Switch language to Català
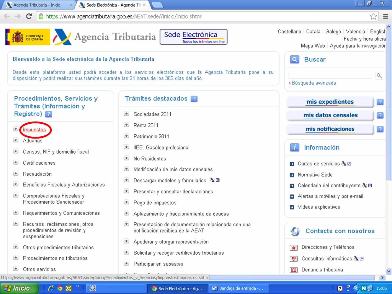Screen dimensions: 392x294 click(x=313, y=32)
